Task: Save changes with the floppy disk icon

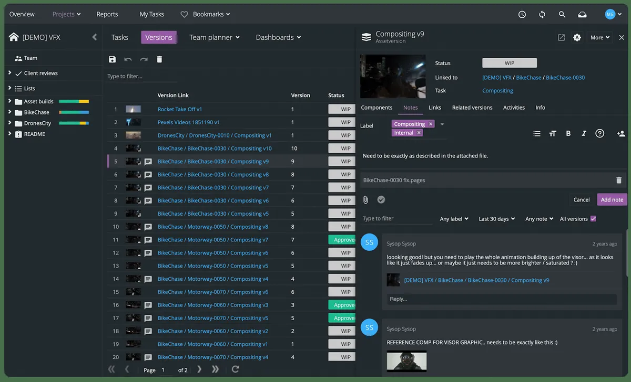Action: (x=112, y=59)
